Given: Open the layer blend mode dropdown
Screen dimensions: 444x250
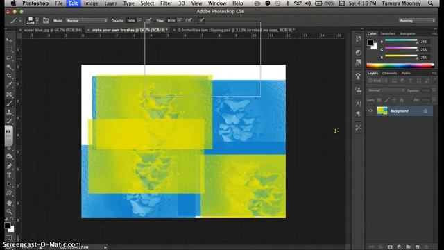Looking at the screenshot, I should pos(386,90).
